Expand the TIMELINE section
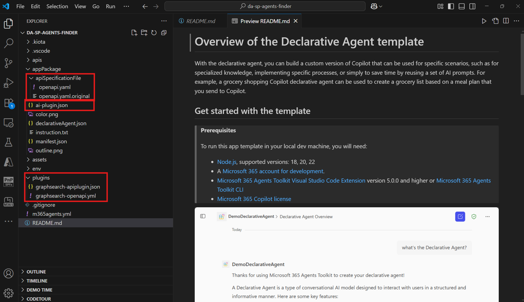This screenshot has width=524, height=302. click(96, 281)
